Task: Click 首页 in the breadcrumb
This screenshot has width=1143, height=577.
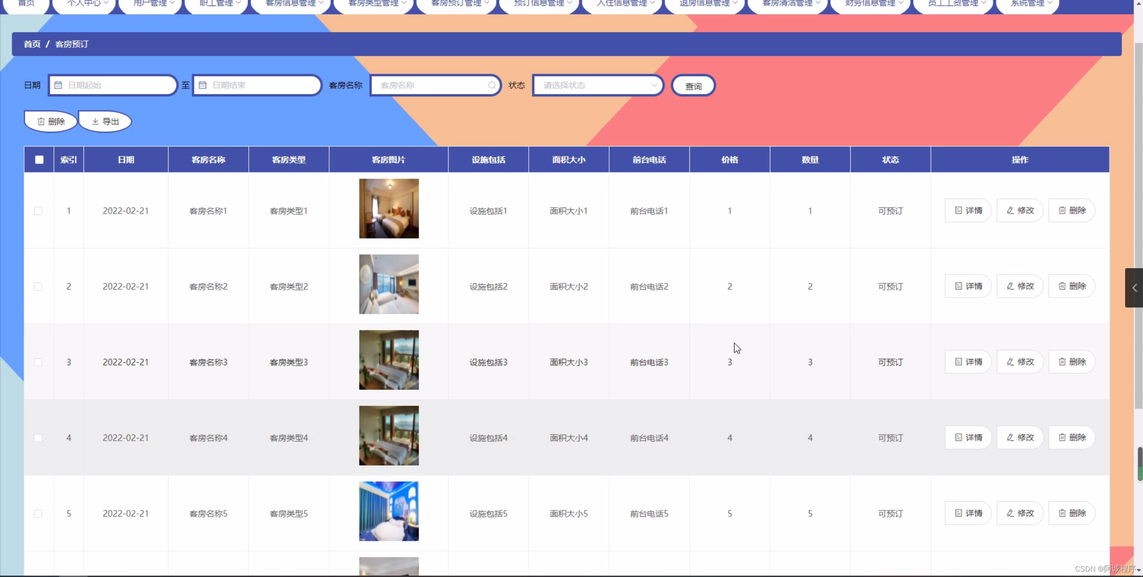Action: [x=32, y=44]
